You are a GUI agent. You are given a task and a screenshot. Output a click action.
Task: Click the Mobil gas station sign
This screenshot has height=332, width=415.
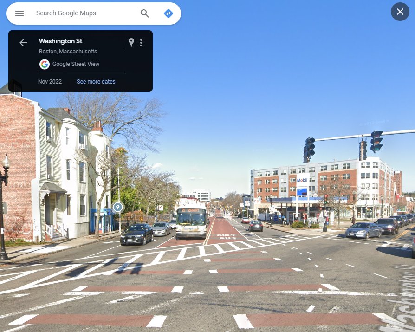click(x=302, y=180)
